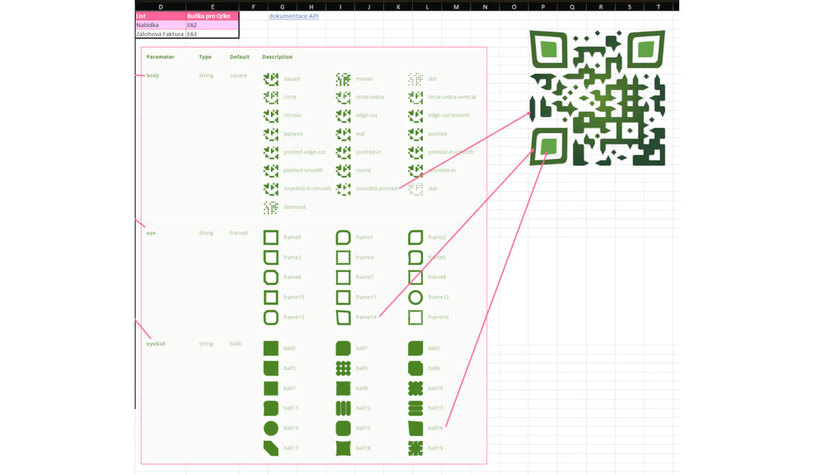The image size is (814, 475).
Task: Click the frame13 rounded eye shape icon
Action: (x=271, y=317)
